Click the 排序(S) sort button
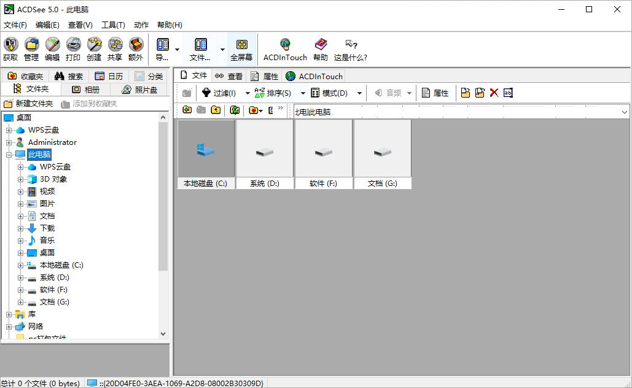The height and width of the screenshot is (388, 632). tap(273, 93)
